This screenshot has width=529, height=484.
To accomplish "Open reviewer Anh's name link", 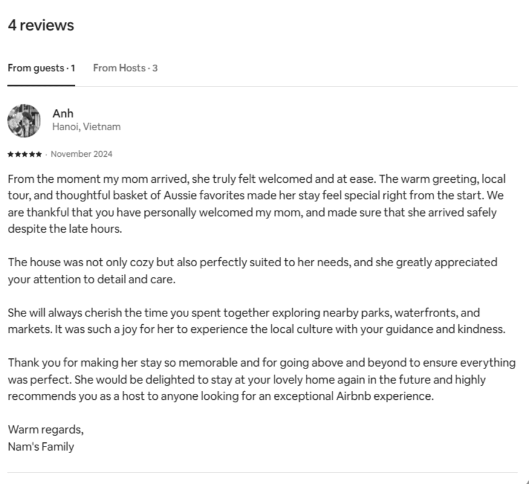I will (x=63, y=113).
